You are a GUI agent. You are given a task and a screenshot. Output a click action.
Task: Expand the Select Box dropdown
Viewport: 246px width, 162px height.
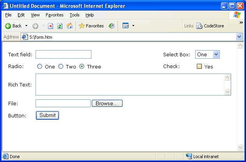(x=216, y=54)
